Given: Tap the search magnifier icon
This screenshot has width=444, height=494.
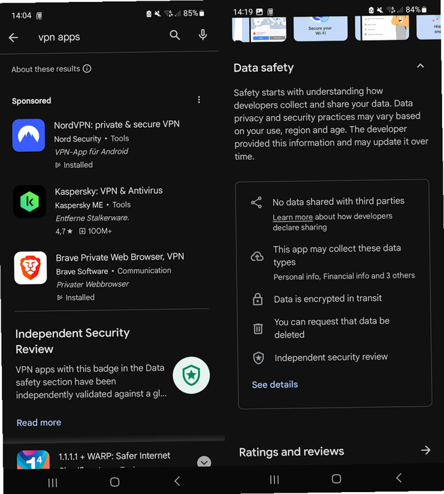Looking at the screenshot, I should 175,35.
